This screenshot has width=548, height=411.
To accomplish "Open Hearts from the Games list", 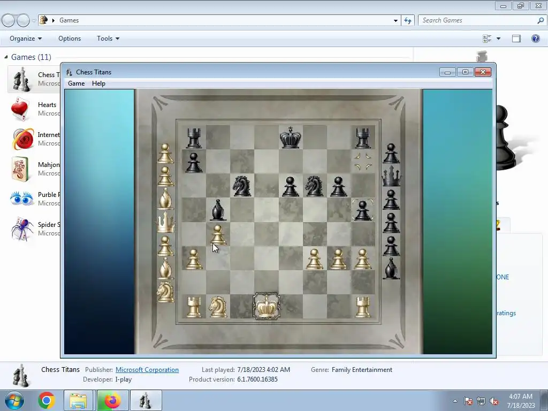I will tap(35, 109).
